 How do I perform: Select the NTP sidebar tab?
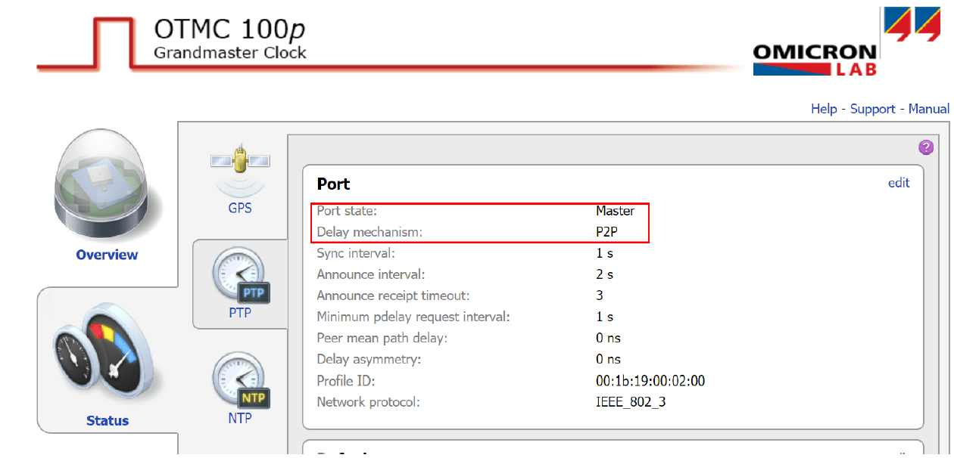240,418
